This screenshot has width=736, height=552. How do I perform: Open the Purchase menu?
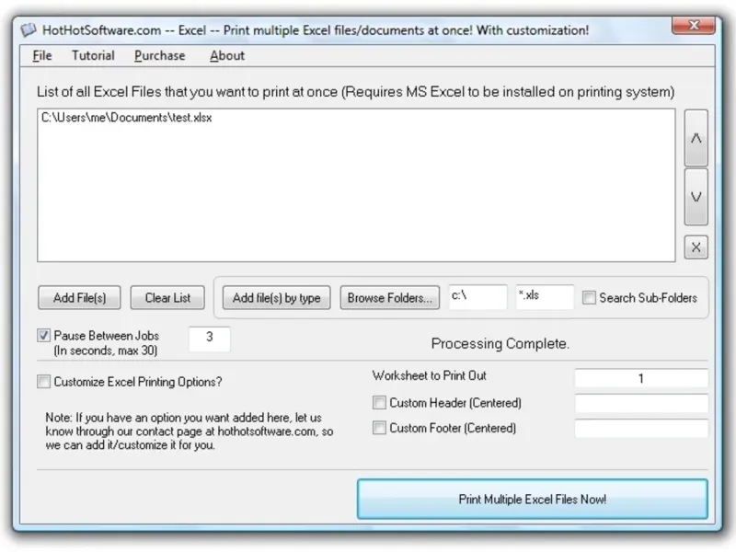pos(159,55)
